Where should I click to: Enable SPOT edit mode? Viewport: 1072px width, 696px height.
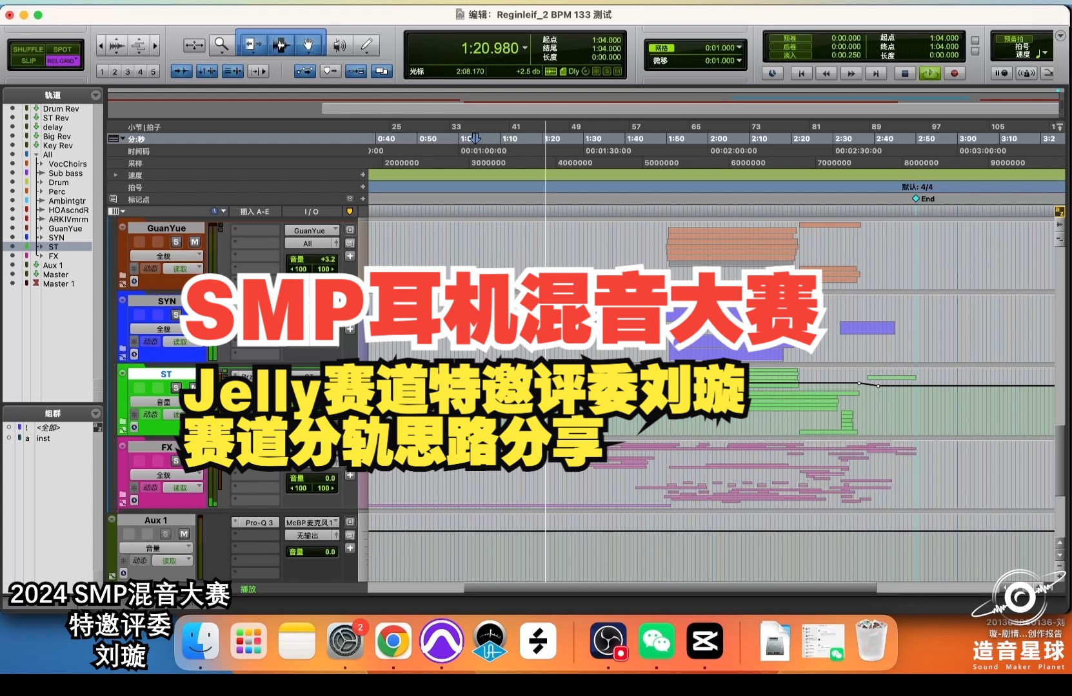pos(63,49)
